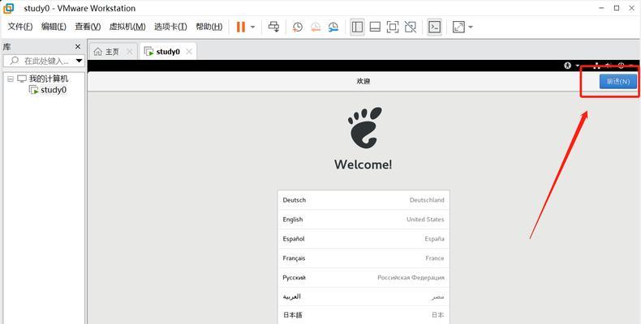
Task: Choose Français as the language
Action: tap(364, 258)
